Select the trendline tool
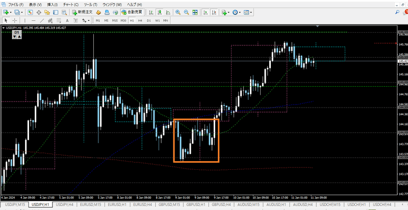408x210 pixels. click(x=42, y=20)
